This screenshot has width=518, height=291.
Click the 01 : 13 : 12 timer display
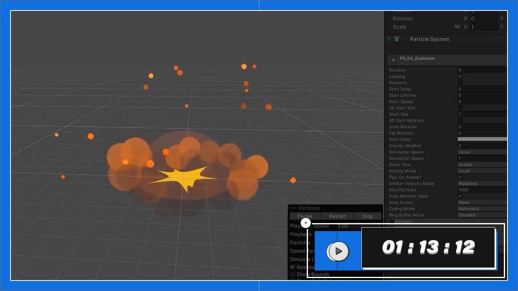coord(428,247)
